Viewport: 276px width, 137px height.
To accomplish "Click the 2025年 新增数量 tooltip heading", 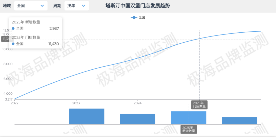I will [26, 22].
